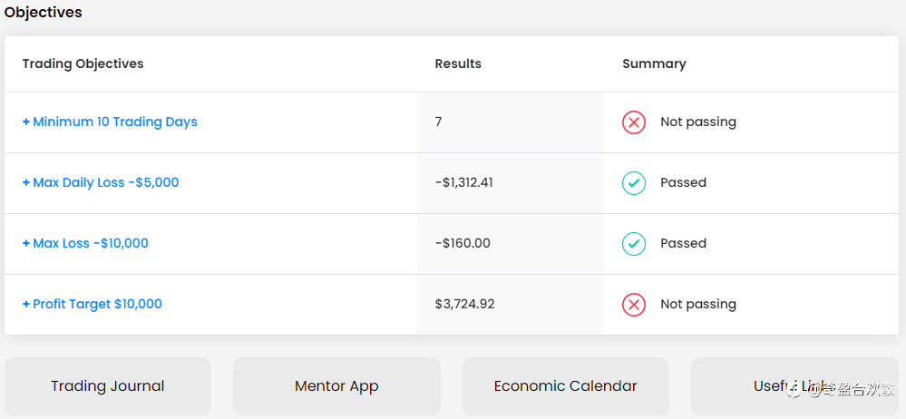Click the Not passing status for Profit Target
The height and width of the screenshot is (419, 906).
(x=698, y=304)
